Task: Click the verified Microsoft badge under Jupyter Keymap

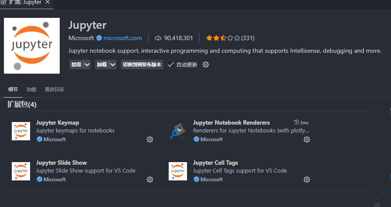Action: (39, 139)
